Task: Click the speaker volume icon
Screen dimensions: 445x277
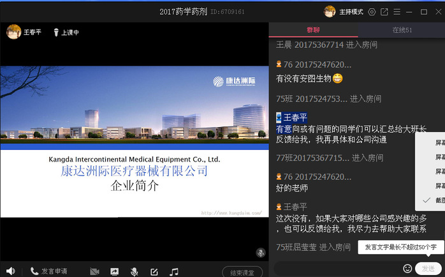Action: (x=10, y=271)
